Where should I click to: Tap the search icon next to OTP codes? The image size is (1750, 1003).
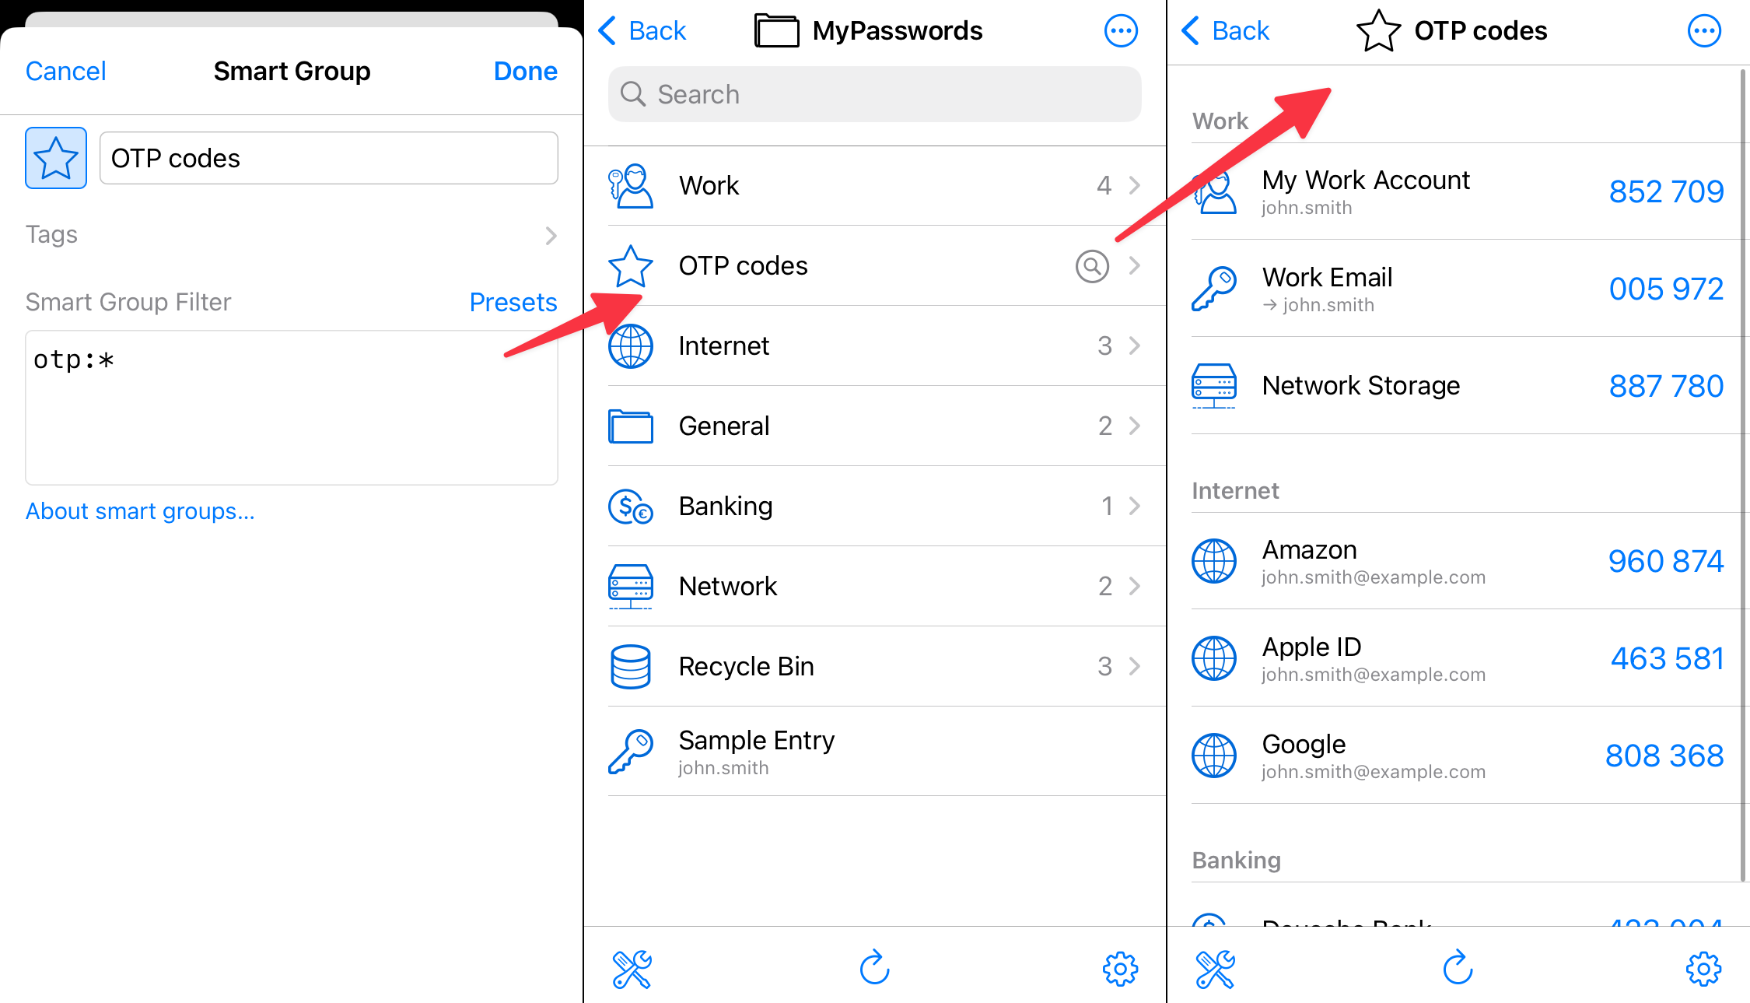pyautogui.click(x=1090, y=265)
